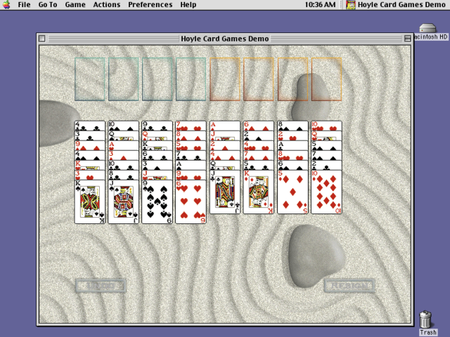Pick the Eight of Clubs card
Viewport: 450px width, 337px height.
click(124, 175)
